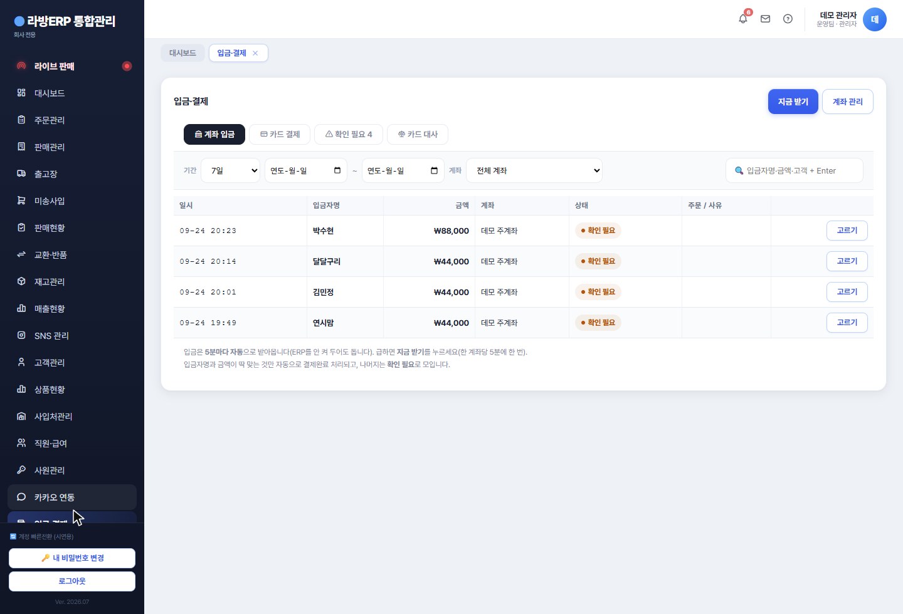Click the 카카오 연동 chat bubble icon

click(21, 497)
